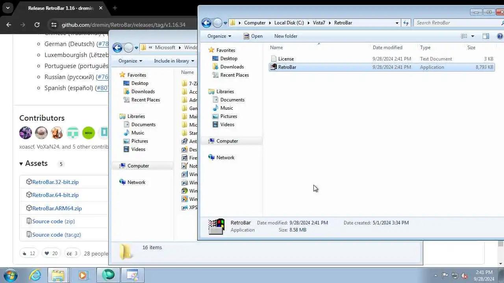
Task: Download Source code (tar.gz)
Action: 57,235
